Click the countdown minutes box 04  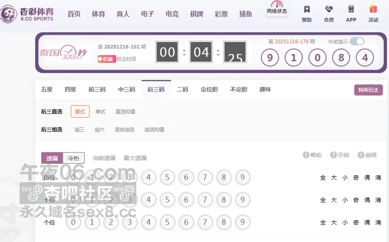click(201, 52)
